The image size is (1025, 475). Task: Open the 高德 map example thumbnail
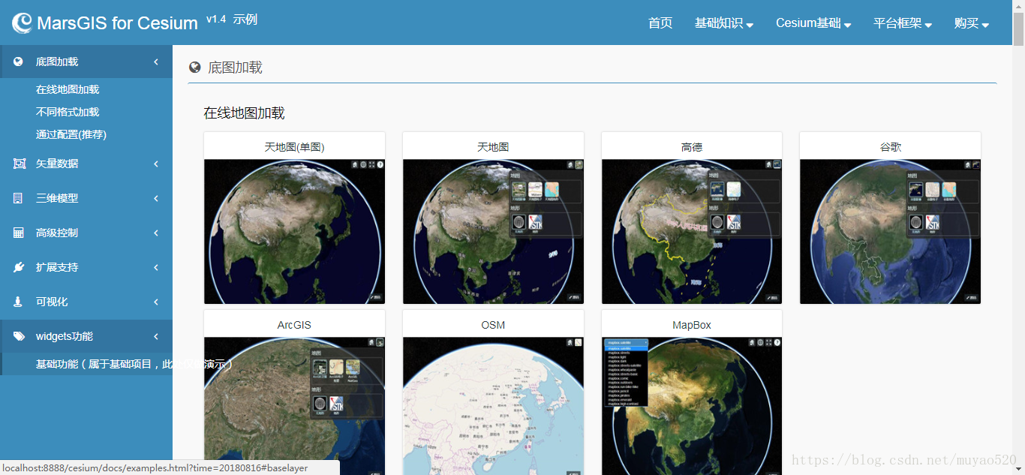click(x=692, y=231)
